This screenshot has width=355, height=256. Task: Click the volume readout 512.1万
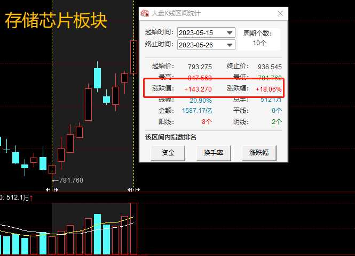[x=18, y=197]
